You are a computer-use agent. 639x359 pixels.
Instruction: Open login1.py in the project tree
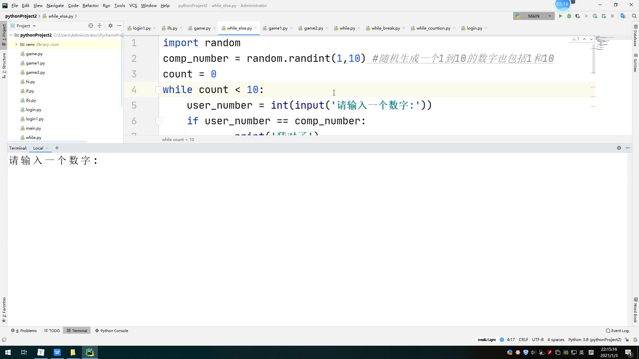point(35,119)
